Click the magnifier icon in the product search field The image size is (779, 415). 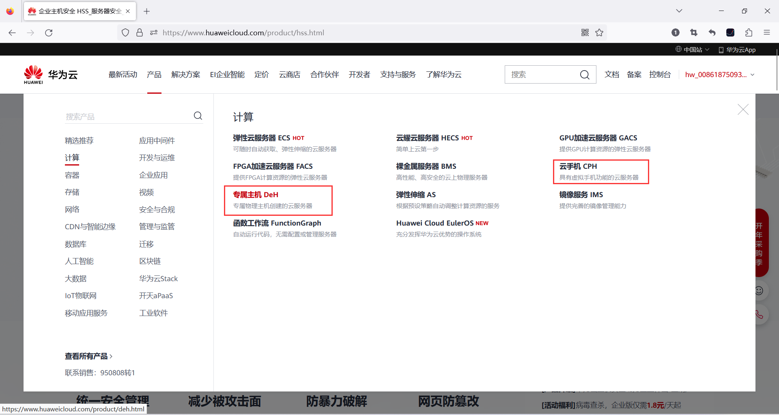198,116
